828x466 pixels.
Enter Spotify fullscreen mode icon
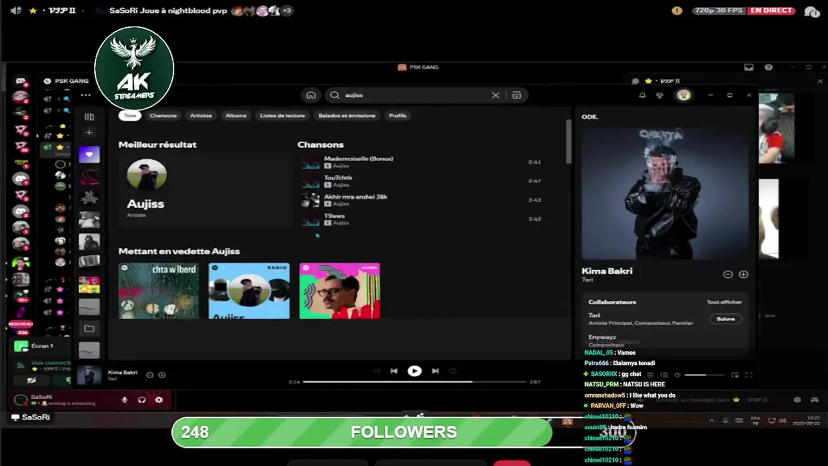pos(748,375)
